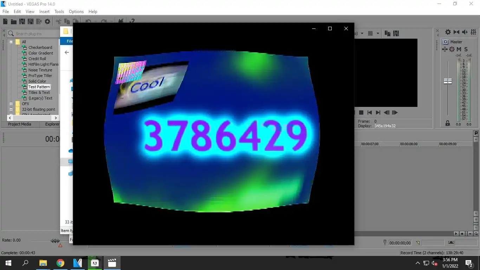Open the Tools menu
Viewport: 480px width, 270px height.
[x=59, y=12]
